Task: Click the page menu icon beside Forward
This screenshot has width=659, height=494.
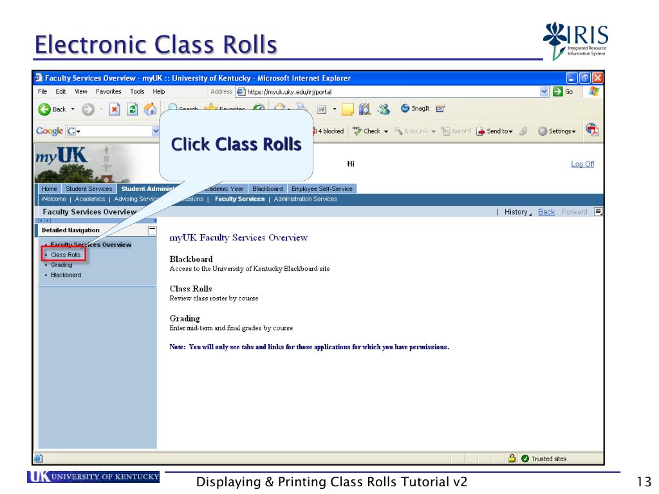Action: (598, 212)
